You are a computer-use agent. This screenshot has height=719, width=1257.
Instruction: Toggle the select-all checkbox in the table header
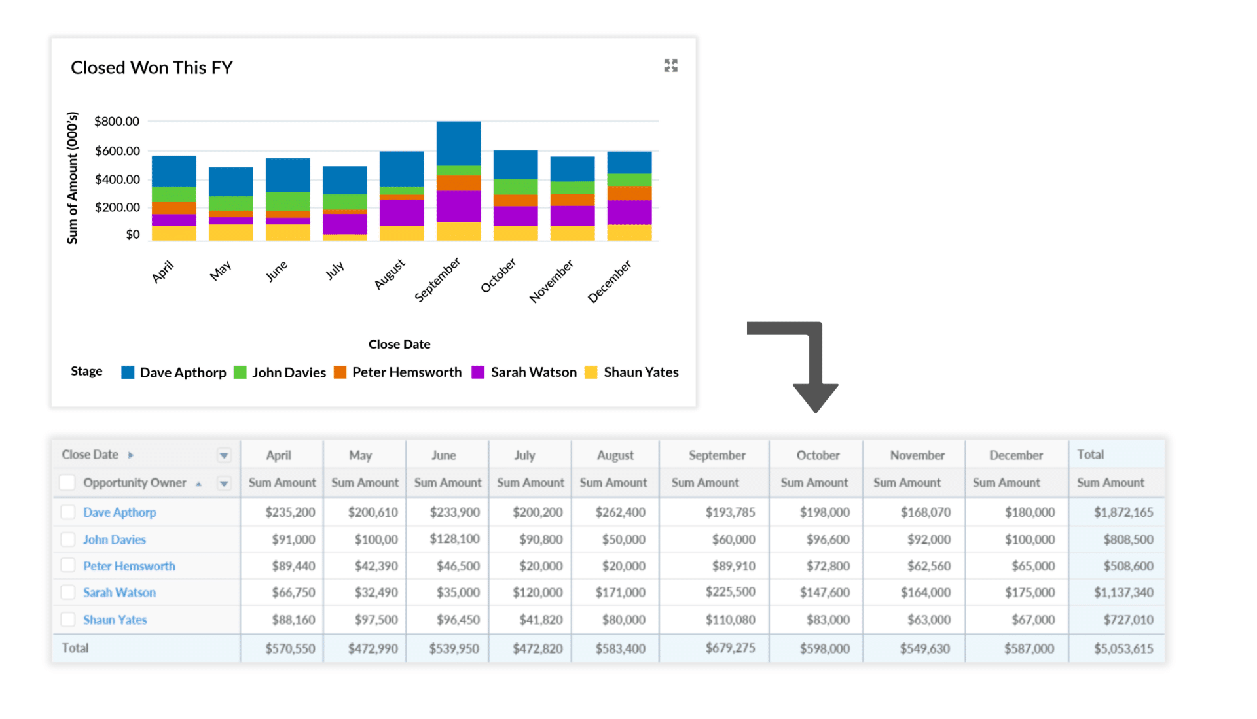[67, 483]
